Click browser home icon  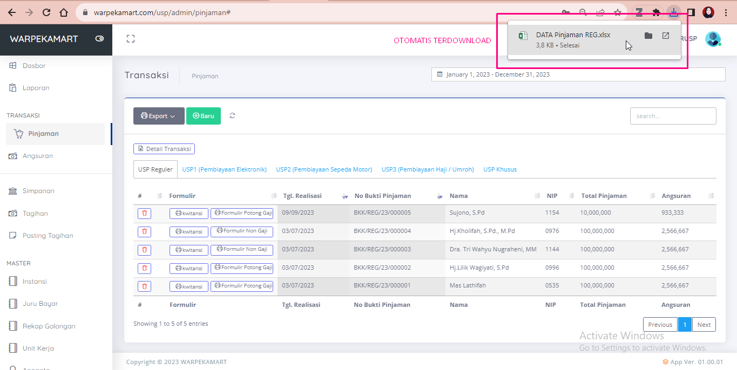(x=64, y=12)
